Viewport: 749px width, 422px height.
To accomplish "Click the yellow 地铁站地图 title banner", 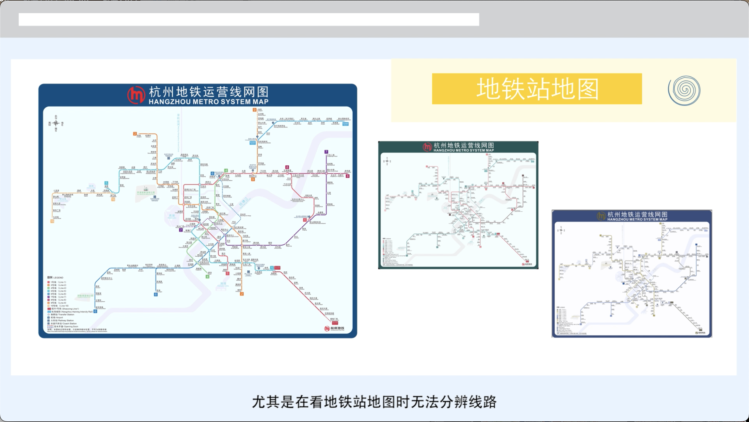I will pyautogui.click(x=537, y=89).
